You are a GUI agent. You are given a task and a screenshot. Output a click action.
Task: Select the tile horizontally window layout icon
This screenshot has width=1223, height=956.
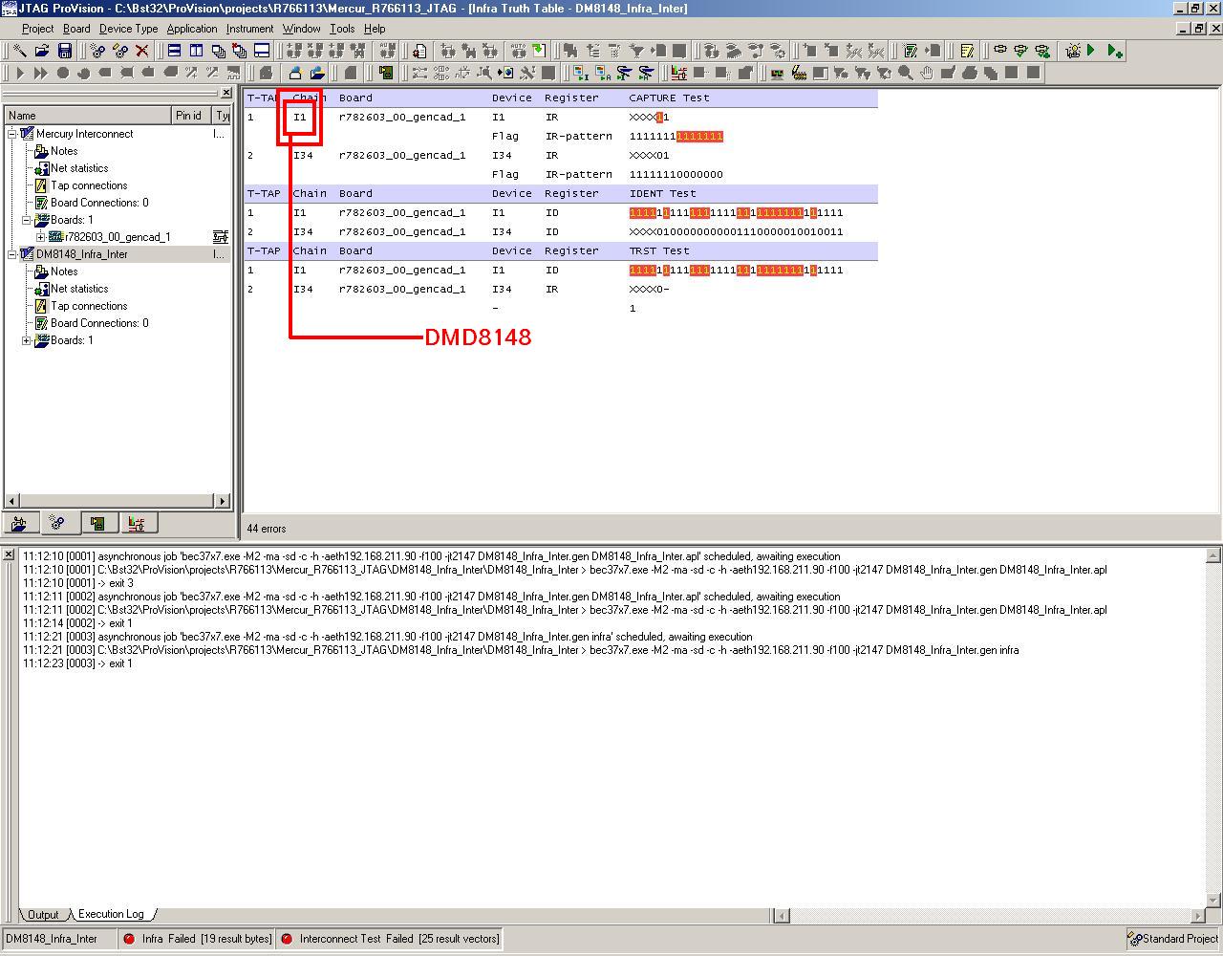(x=174, y=51)
